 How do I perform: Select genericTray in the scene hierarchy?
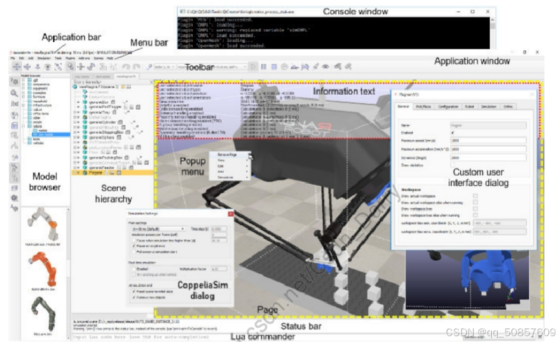pos(99,112)
